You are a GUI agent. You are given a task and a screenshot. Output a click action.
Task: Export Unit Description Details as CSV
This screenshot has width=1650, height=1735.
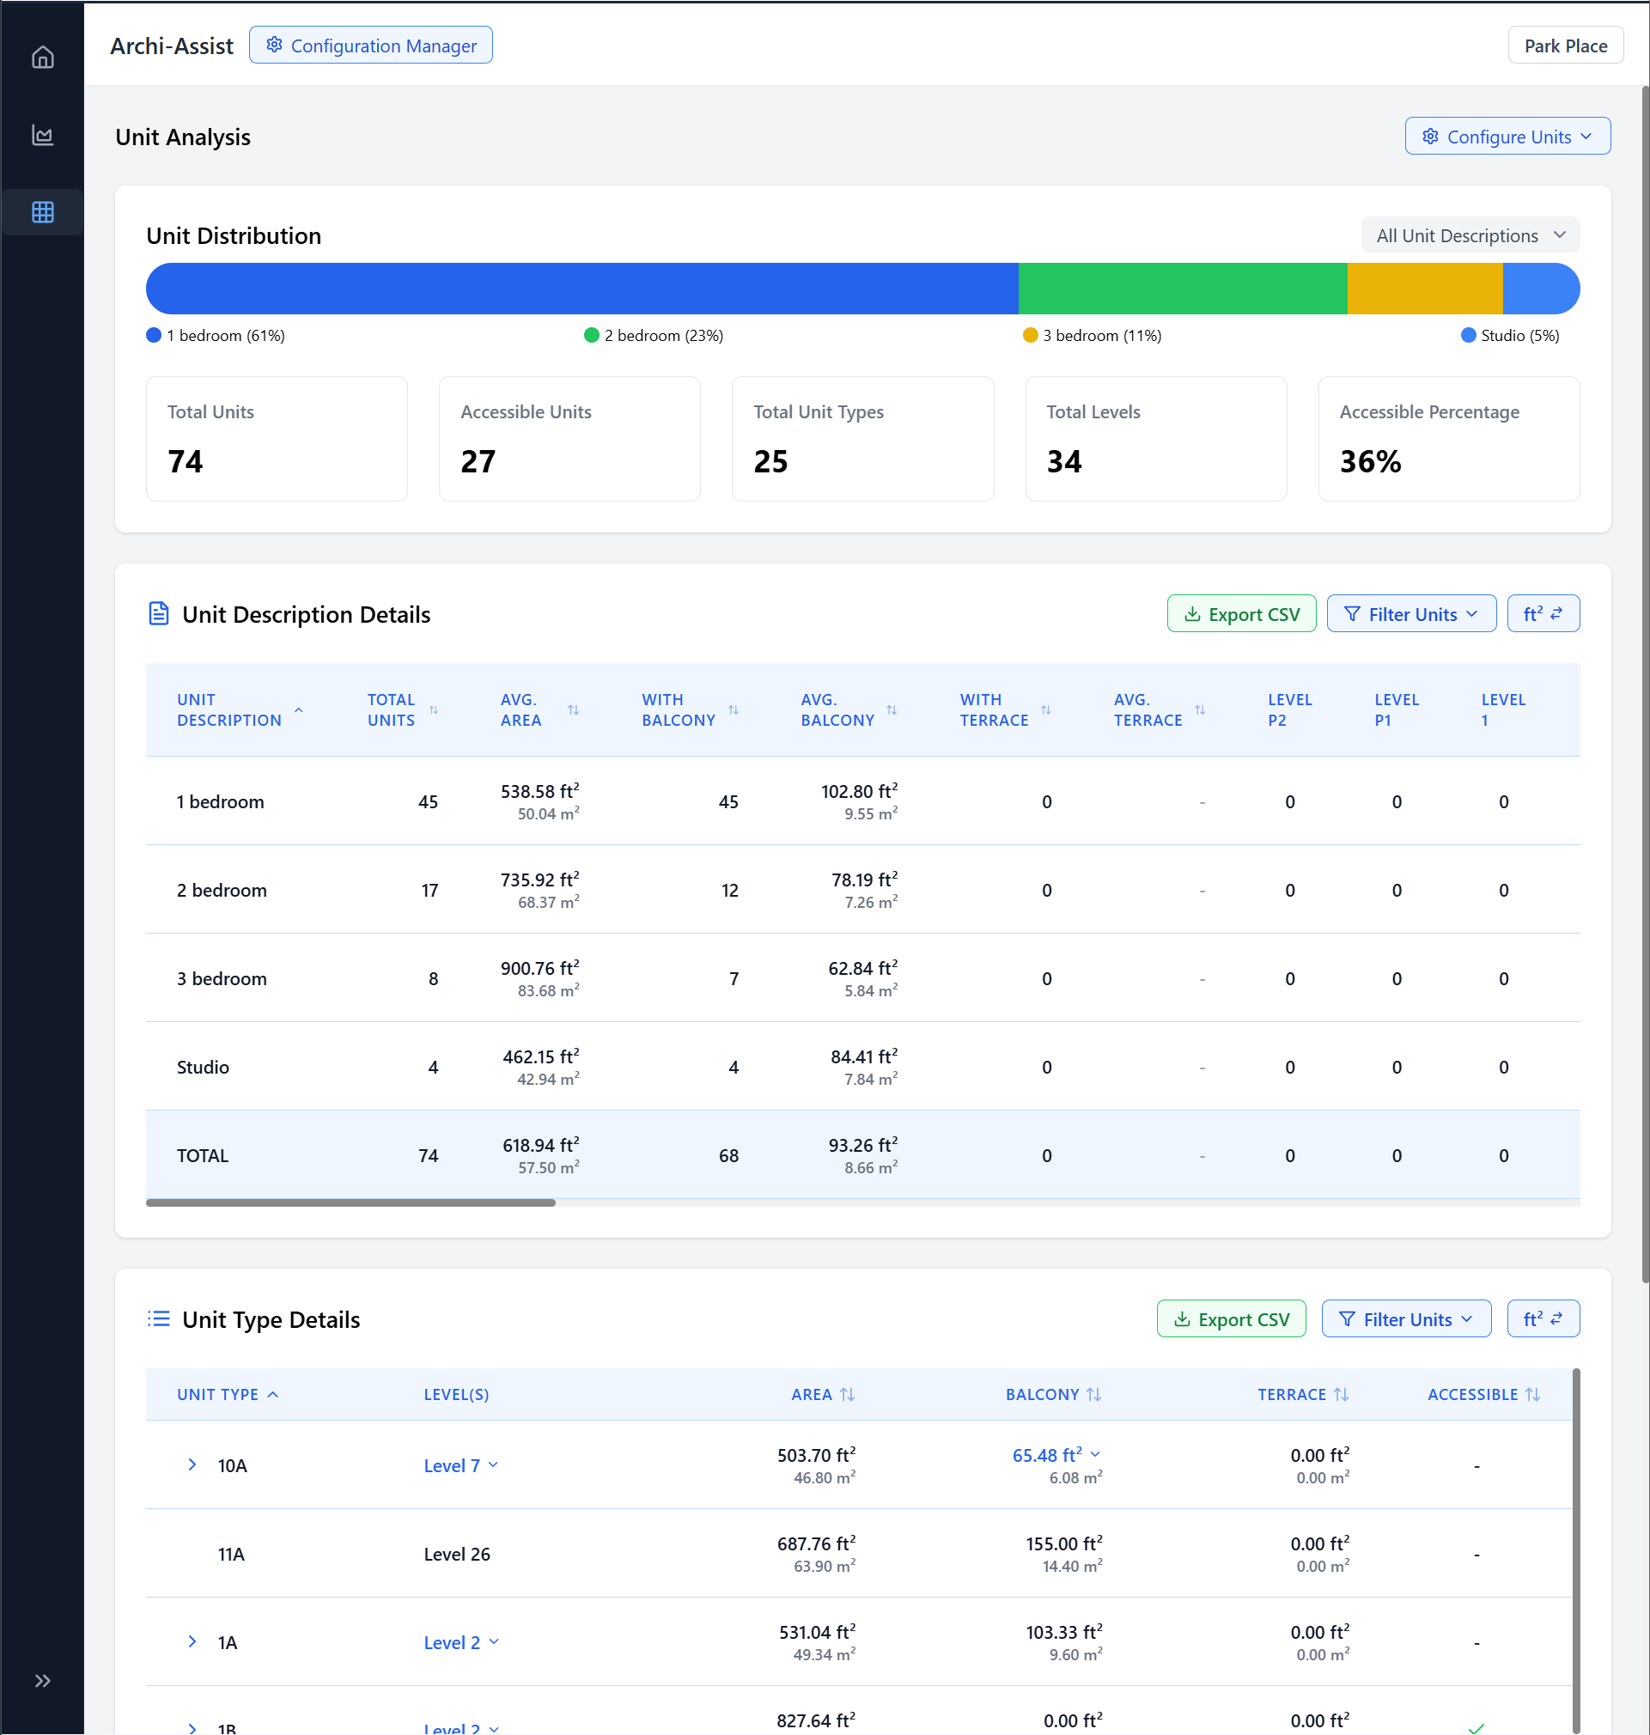(1240, 614)
